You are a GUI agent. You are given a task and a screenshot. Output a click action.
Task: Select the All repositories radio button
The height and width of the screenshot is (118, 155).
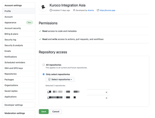click(x=44, y=65)
